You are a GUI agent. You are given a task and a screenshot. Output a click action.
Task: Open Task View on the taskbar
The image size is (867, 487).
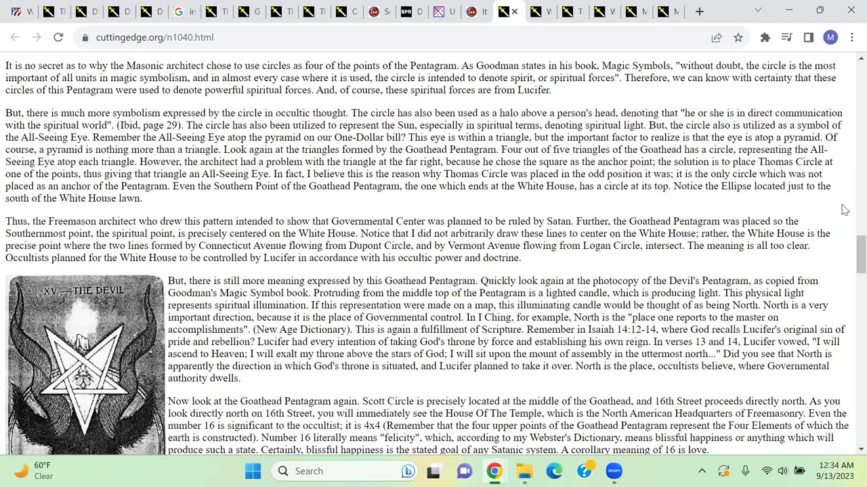coord(433,471)
